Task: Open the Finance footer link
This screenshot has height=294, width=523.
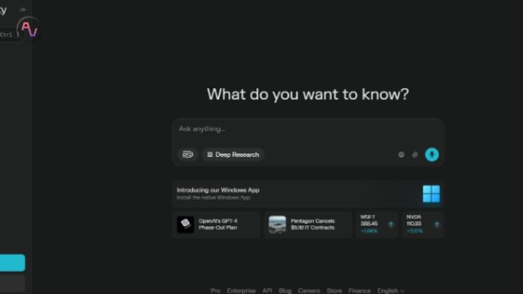Action: 360,291
